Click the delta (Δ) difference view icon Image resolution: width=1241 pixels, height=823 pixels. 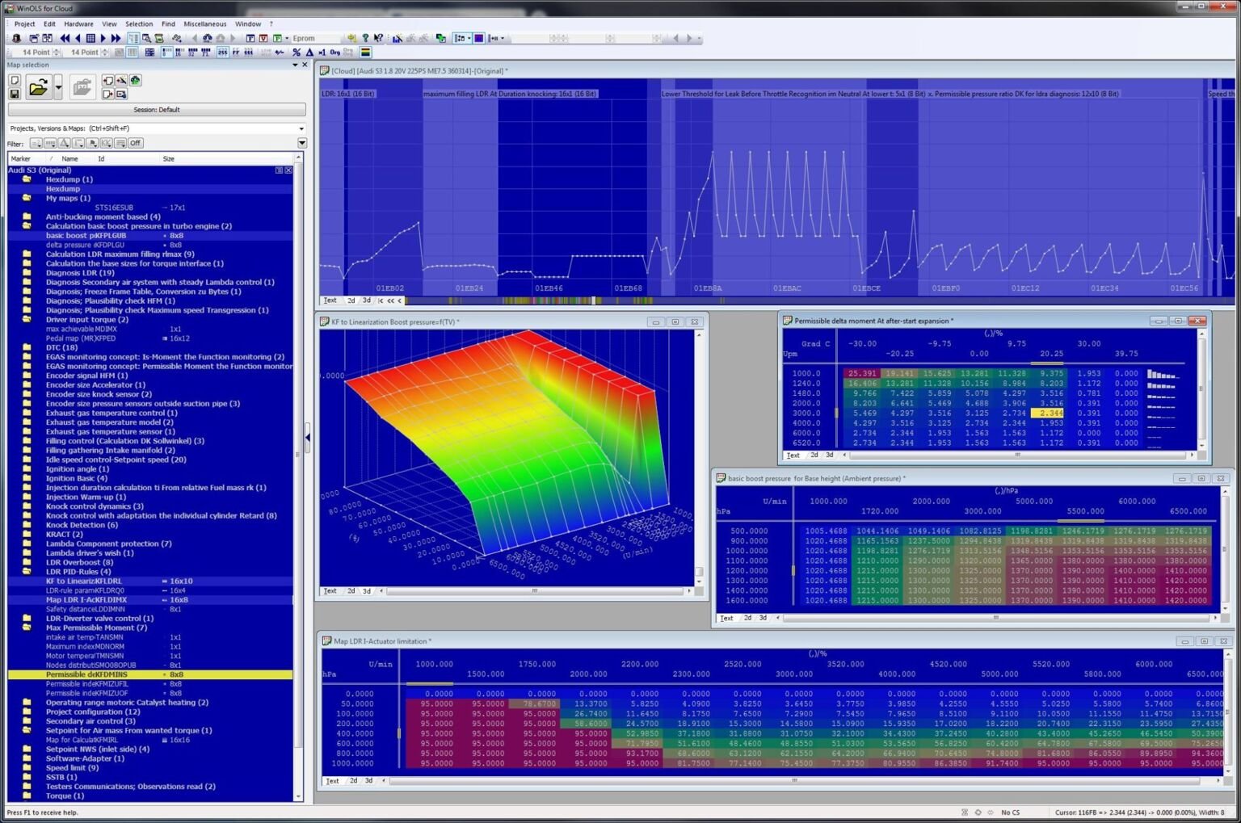pos(309,52)
